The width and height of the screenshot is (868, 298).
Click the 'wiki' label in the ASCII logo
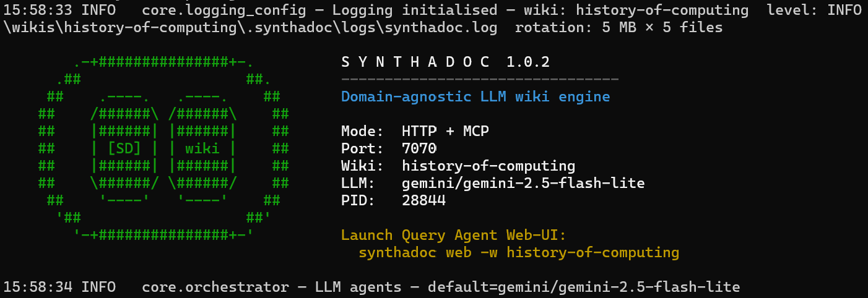pos(202,148)
